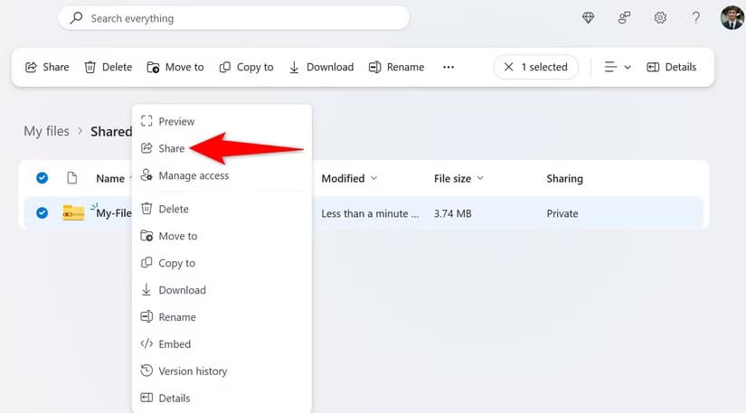Toggle the select all files checkbox

pyautogui.click(x=42, y=178)
